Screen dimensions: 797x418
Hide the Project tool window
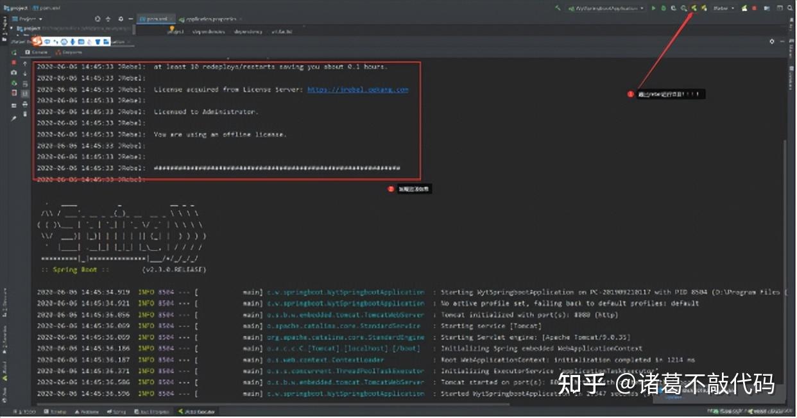(x=132, y=19)
